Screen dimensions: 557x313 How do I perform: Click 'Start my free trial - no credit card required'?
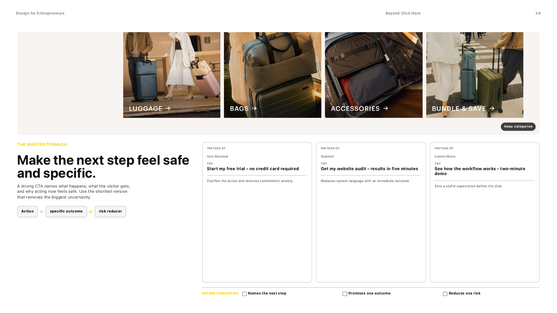(x=253, y=169)
